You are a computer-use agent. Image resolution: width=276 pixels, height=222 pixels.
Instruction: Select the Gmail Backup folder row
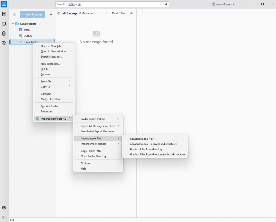[x=32, y=42]
